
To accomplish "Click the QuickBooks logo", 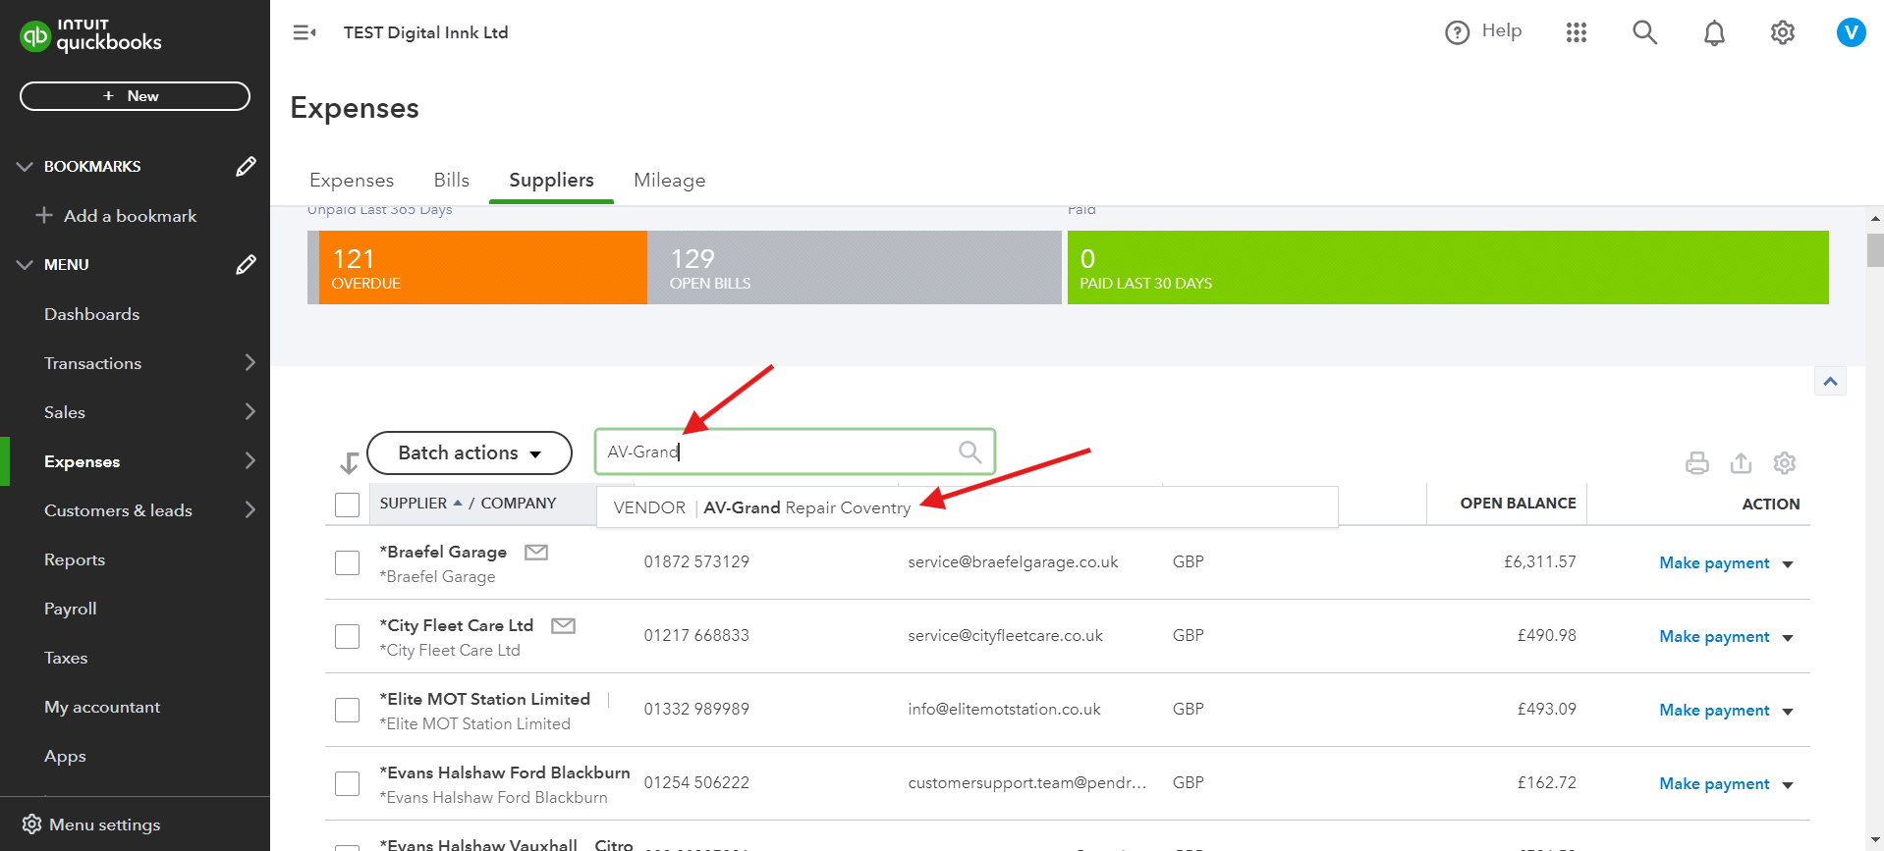I will pos(90,35).
